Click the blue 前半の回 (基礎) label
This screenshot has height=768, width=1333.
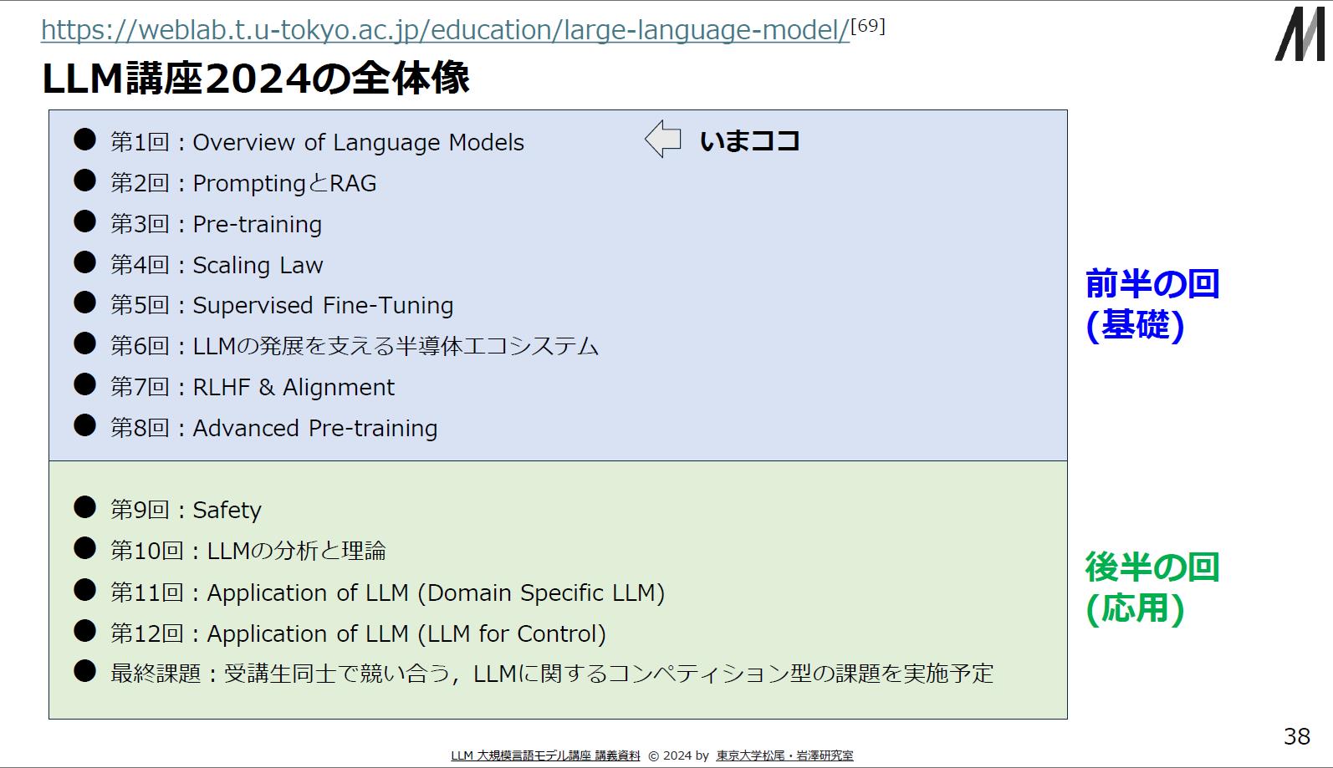pyautogui.click(x=1152, y=305)
